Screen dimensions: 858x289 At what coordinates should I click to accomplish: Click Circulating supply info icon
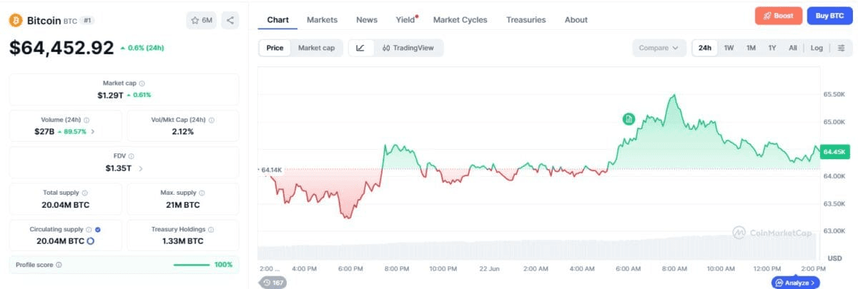tap(89, 230)
